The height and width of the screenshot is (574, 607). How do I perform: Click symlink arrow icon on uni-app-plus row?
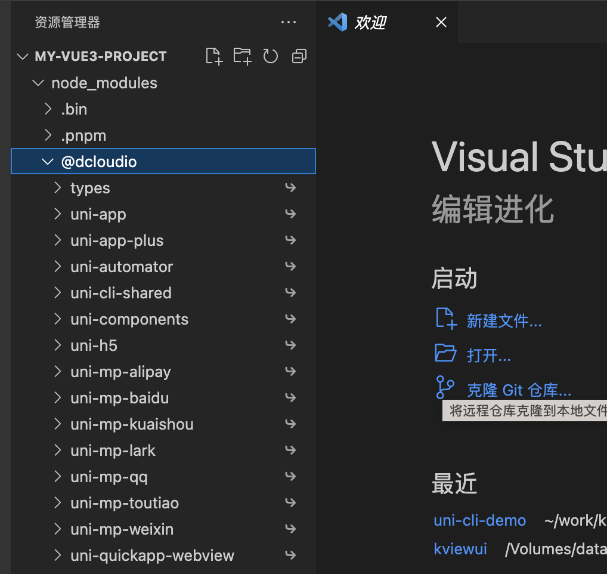290,240
